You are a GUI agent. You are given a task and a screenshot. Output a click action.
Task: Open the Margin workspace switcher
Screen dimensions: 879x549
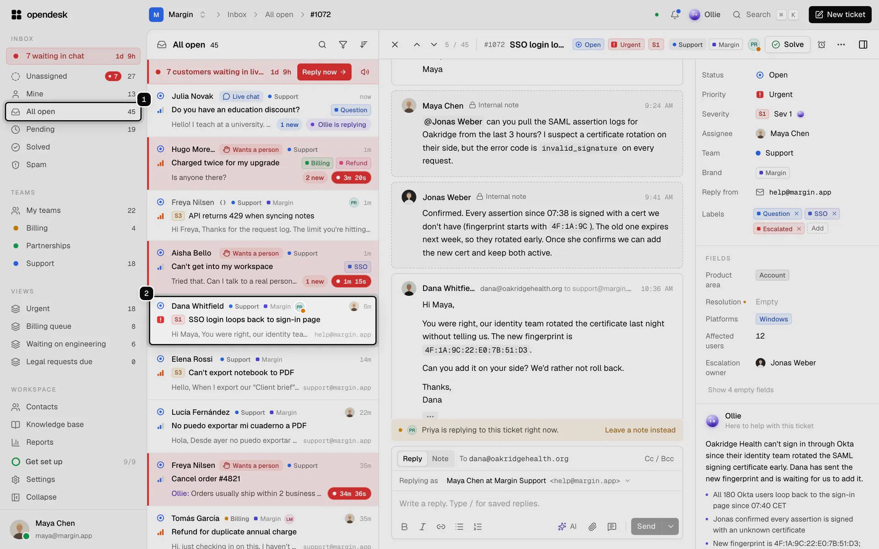177,15
